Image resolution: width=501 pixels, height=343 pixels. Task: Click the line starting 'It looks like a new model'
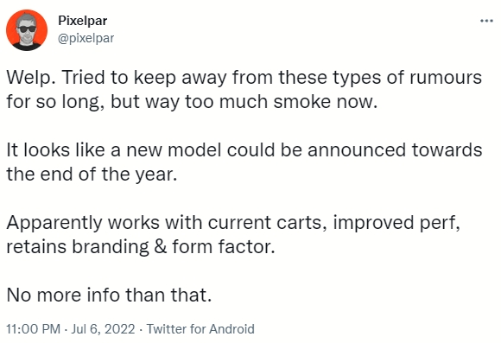(x=244, y=150)
